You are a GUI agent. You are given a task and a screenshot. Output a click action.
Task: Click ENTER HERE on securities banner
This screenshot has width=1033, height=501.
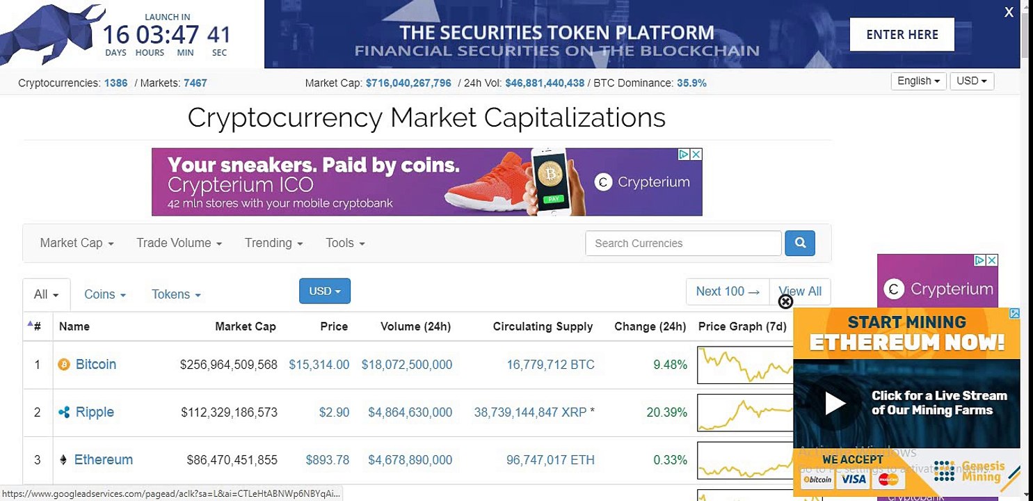click(902, 35)
